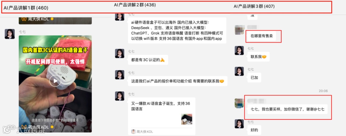Open the AI产品讲解2群 (436) group title

[x=135, y=5]
